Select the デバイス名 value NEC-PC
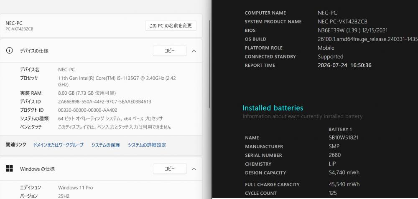The width and height of the screenshot is (418, 199). coord(66,70)
